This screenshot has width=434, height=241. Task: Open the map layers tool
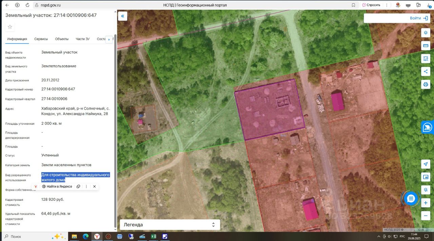[x=426, y=33]
